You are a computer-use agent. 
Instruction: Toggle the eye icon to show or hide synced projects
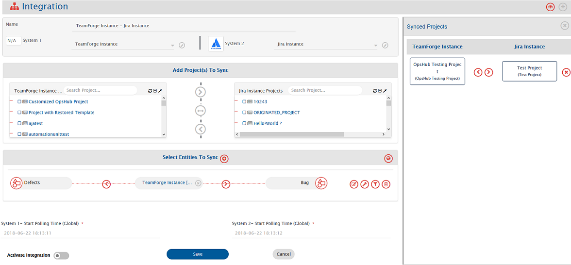(550, 7)
